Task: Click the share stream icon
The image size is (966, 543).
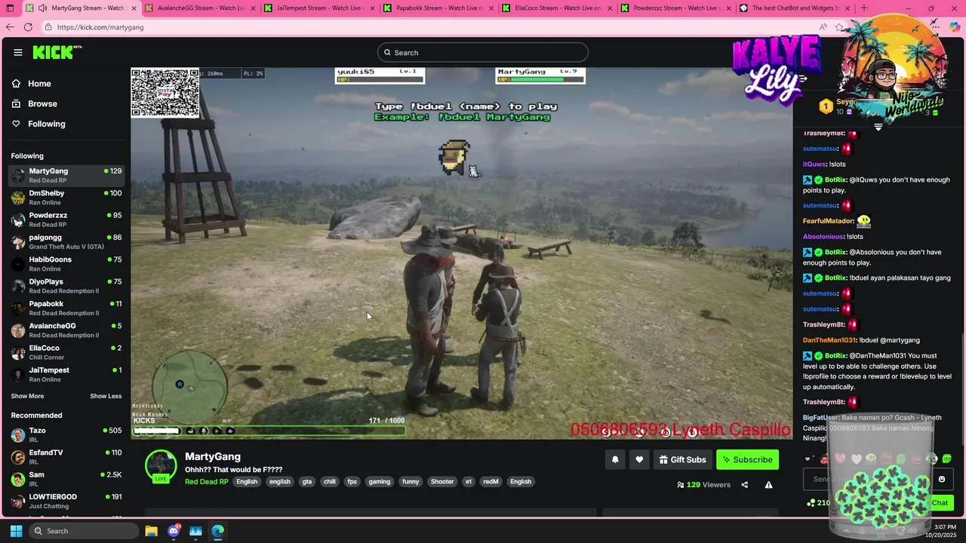Action: tap(744, 485)
